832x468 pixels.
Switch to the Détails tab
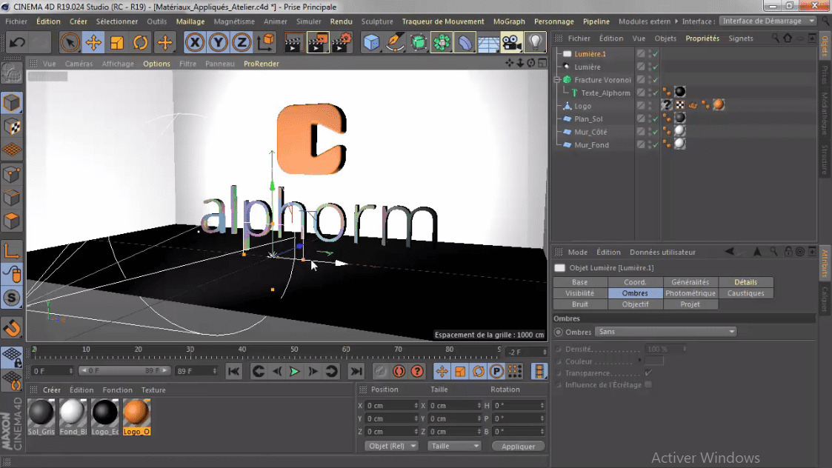pos(745,282)
